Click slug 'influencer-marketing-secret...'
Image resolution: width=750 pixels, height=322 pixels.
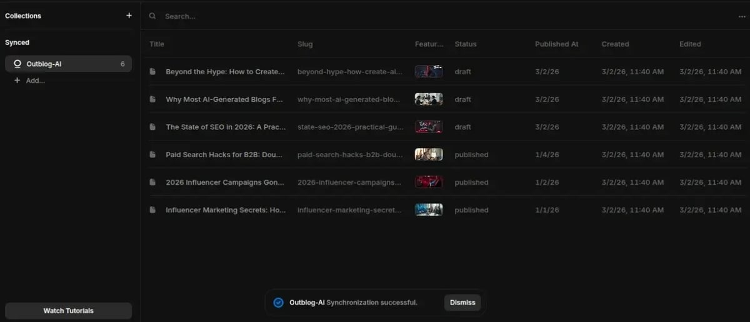click(x=350, y=210)
